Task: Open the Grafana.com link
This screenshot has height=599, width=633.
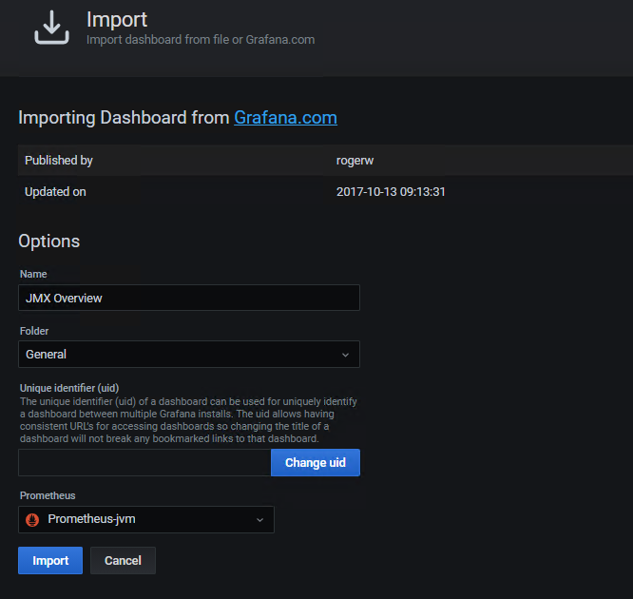Action: [x=285, y=118]
